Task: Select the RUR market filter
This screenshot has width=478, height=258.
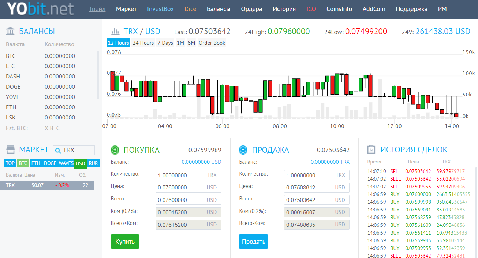Action: click(x=93, y=163)
